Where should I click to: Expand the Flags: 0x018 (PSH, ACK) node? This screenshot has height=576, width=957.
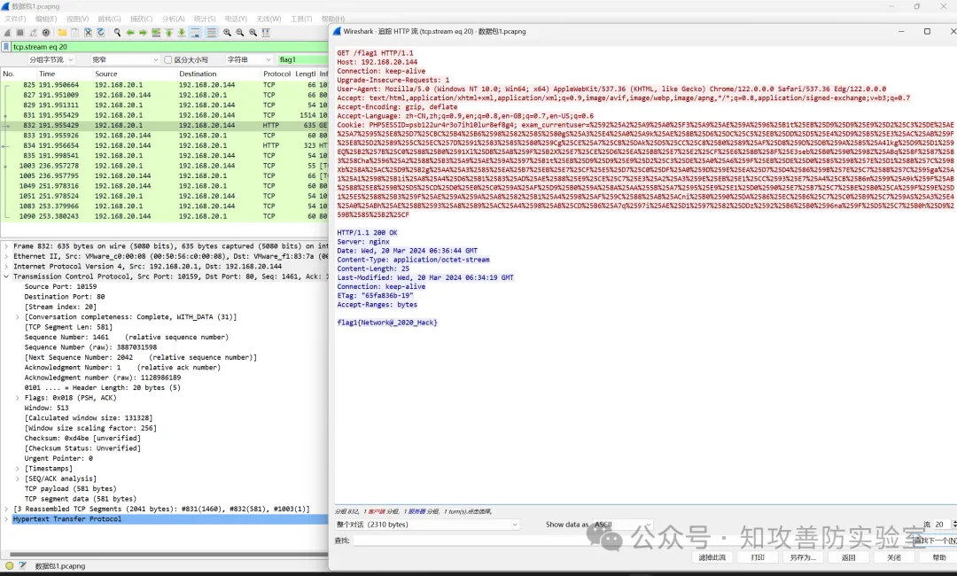pyautogui.click(x=17, y=398)
